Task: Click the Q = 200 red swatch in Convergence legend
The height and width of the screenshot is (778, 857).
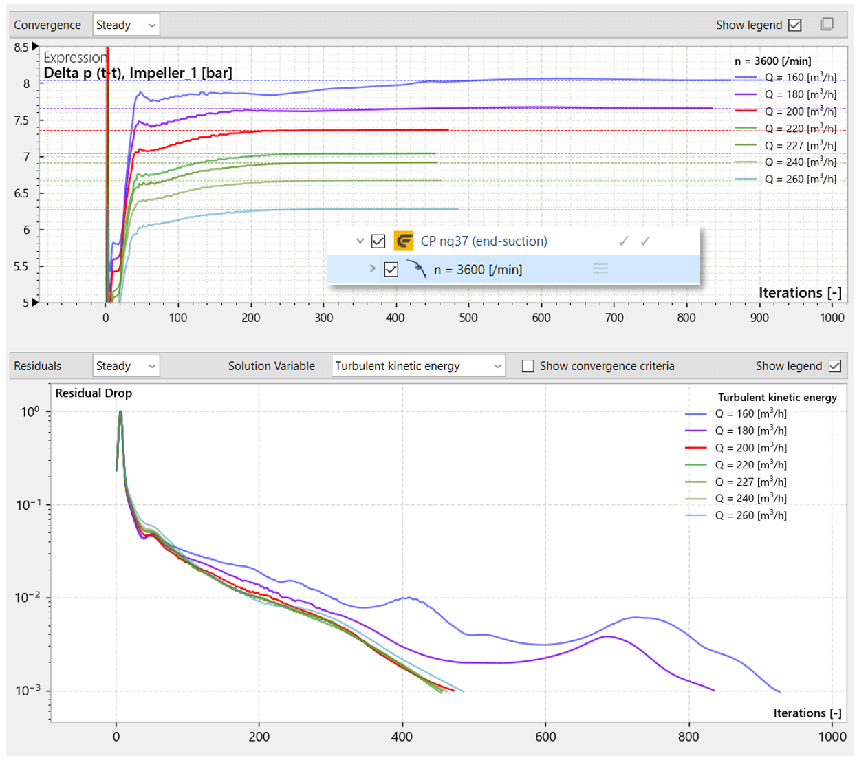Action: 746,111
